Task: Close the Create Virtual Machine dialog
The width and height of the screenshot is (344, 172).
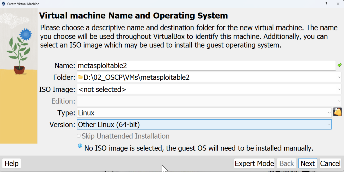Action: [338, 4]
